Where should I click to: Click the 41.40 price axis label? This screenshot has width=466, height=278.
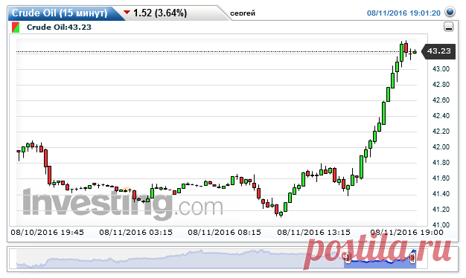tap(441, 194)
